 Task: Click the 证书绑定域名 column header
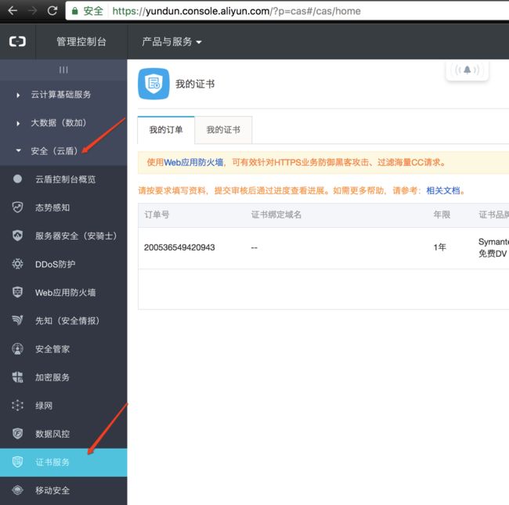tap(276, 215)
